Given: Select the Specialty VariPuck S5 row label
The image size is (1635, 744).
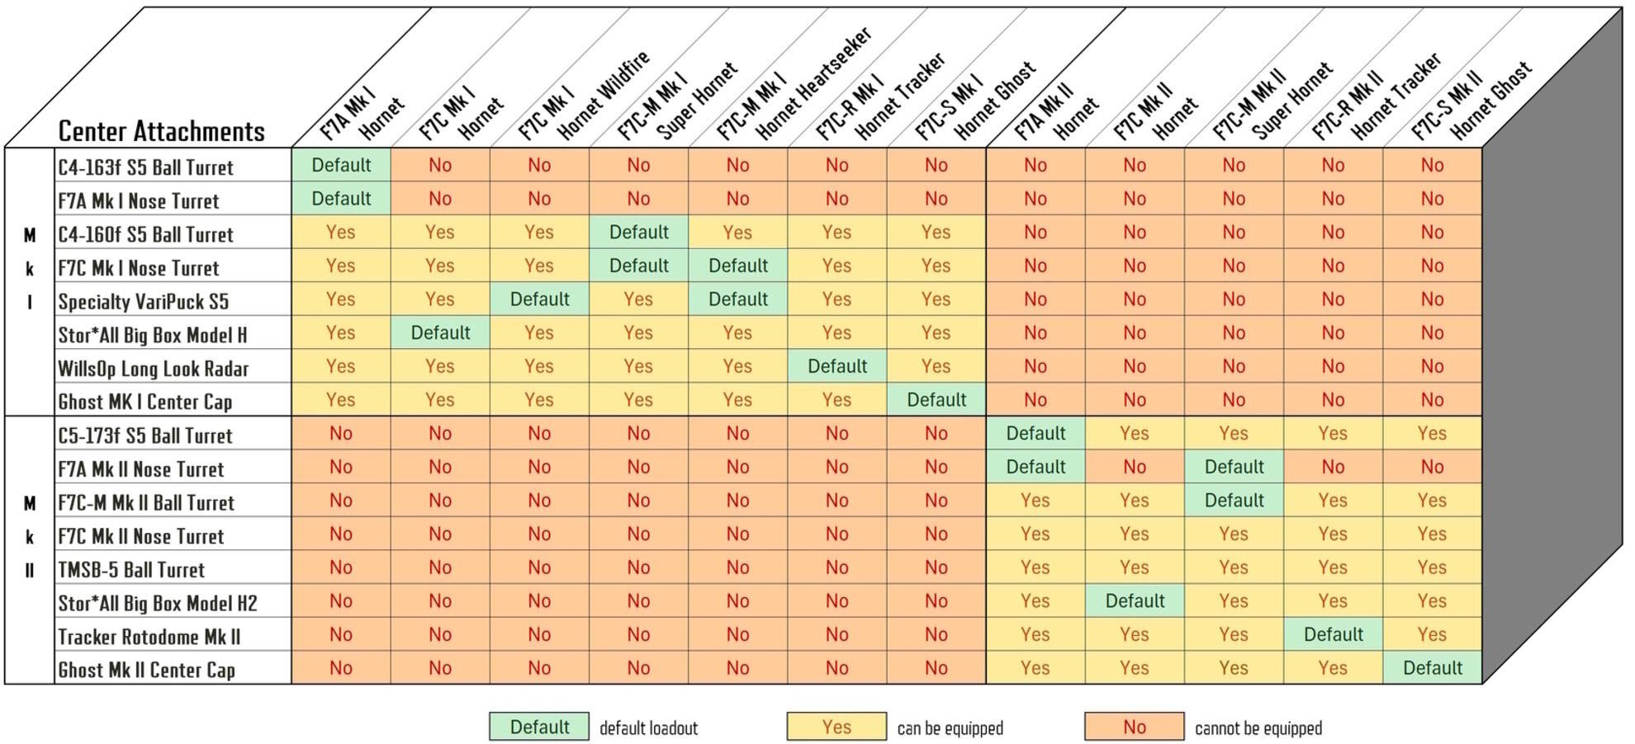Looking at the screenshot, I should pyautogui.click(x=143, y=302).
